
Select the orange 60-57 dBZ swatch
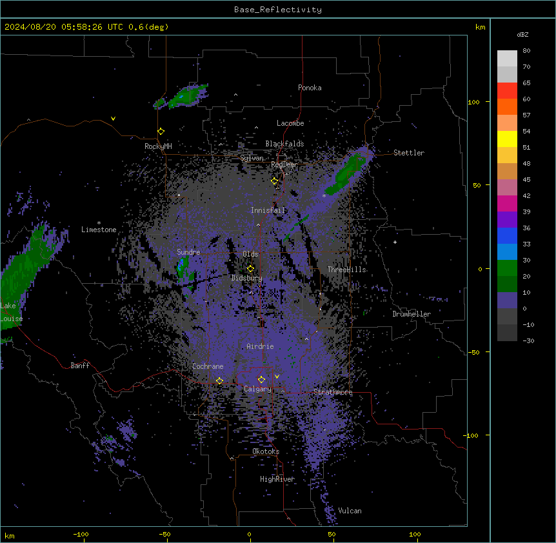[507, 107]
